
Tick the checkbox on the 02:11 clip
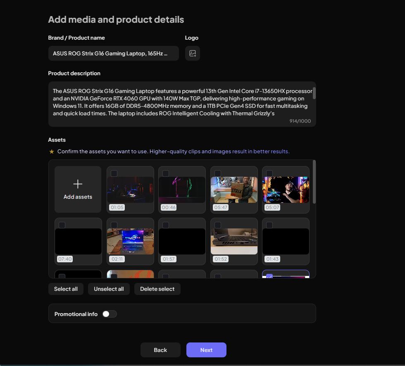(x=114, y=225)
